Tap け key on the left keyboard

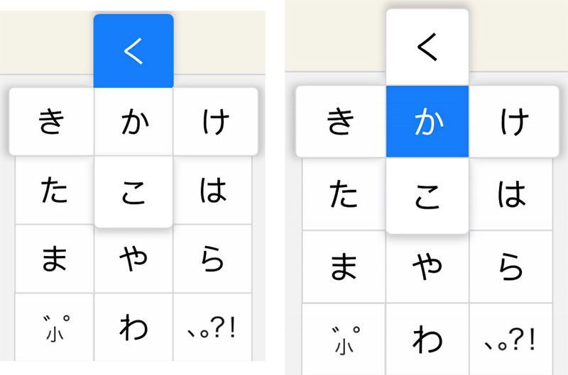click(216, 121)
